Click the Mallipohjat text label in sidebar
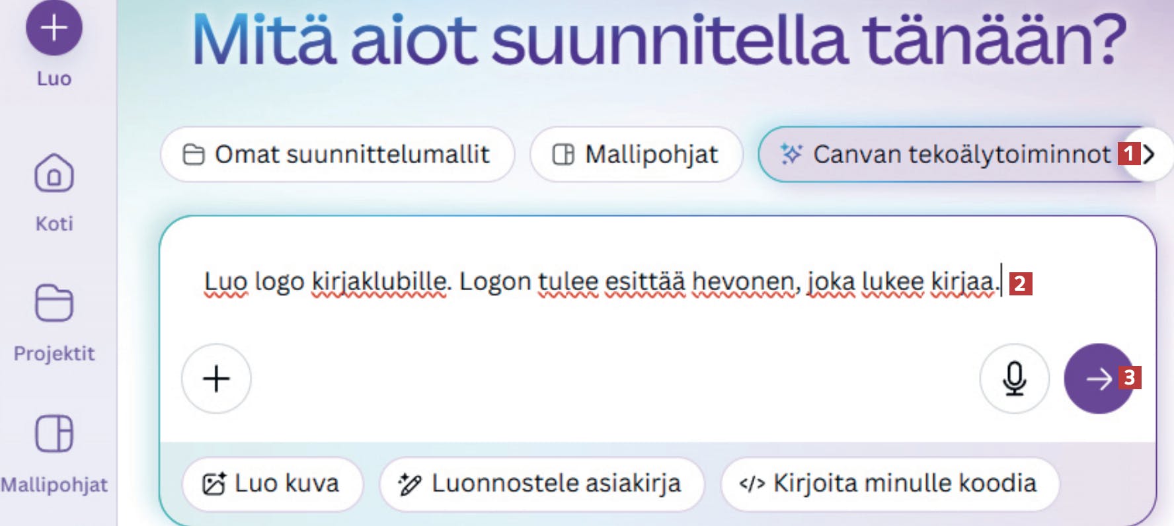The width and height of the screenshot is (1174, 526). (x=54, y=484)
